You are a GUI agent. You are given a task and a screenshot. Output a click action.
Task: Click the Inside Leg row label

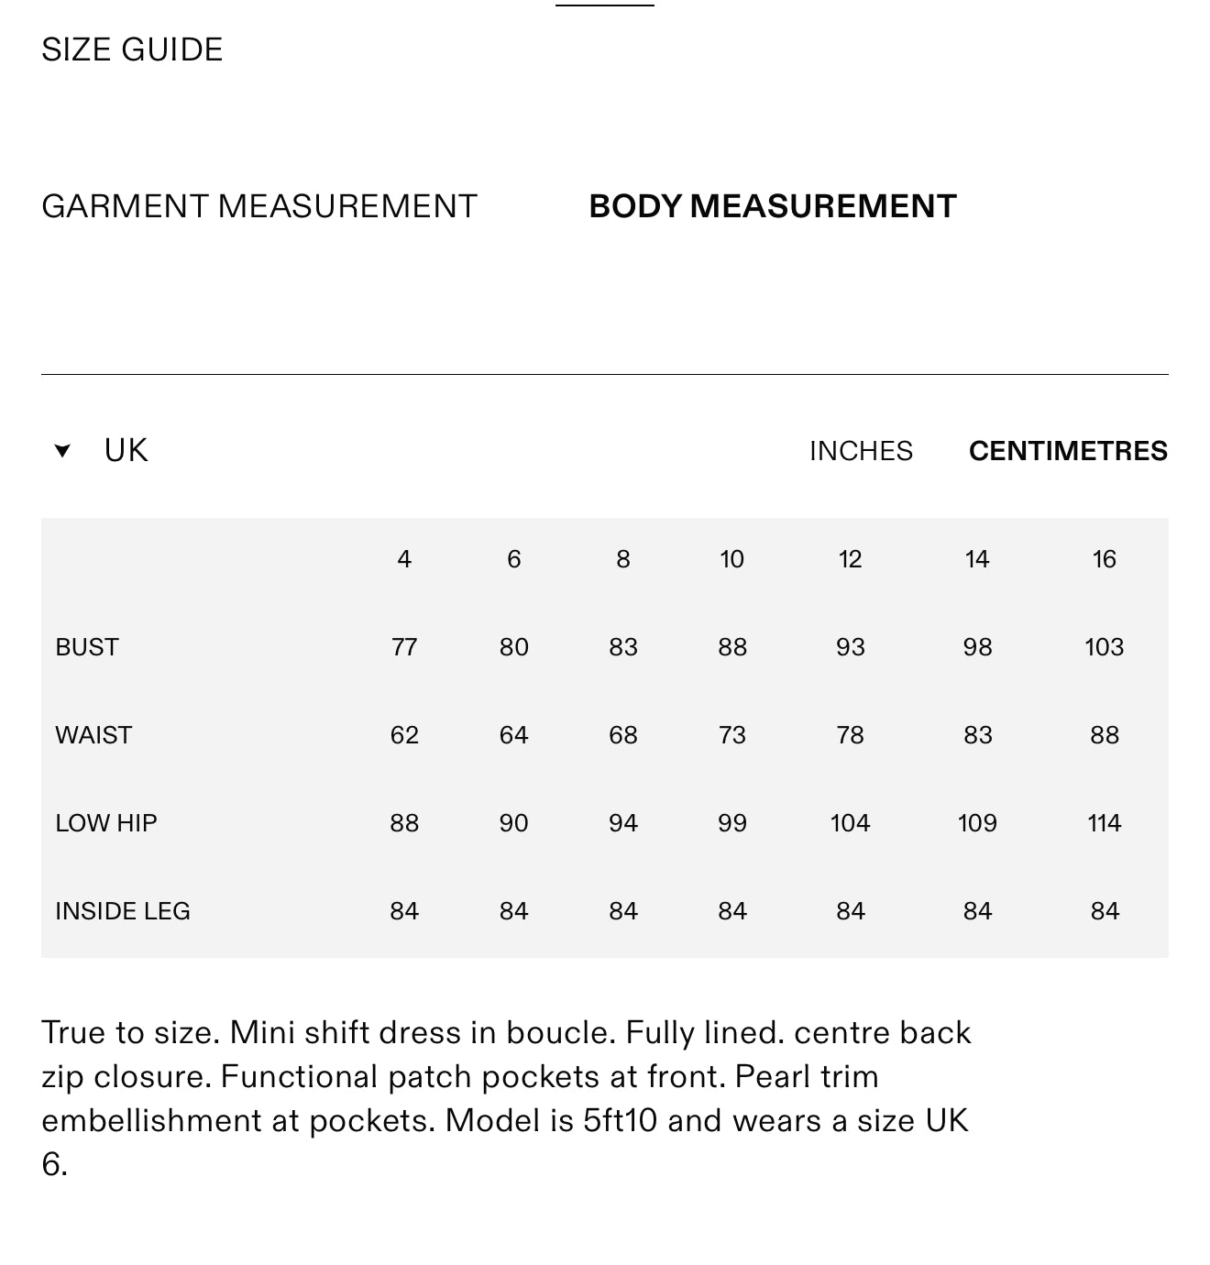[x=123, y=911]
